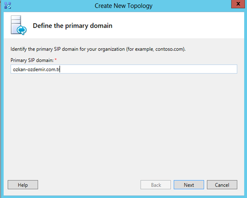This screenshot has width=247, height=198.
Task: Click the Identify the primary SIP domain instruction
Action: (x=98, y=49)
